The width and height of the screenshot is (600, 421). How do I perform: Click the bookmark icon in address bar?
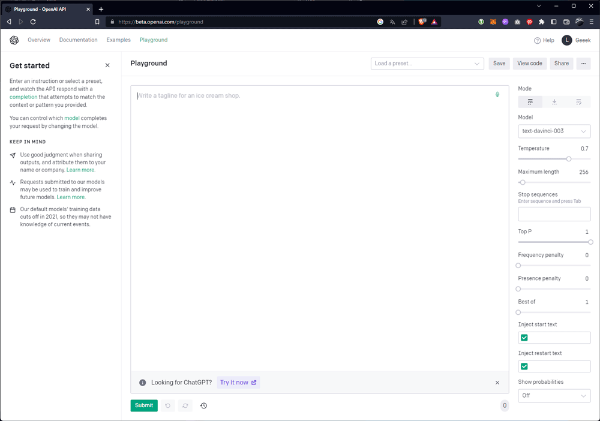[x=97, y=22]
